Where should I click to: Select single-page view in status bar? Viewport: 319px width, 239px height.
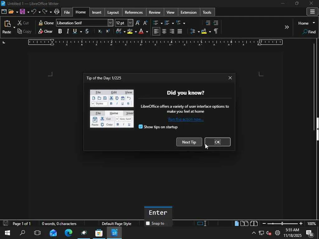coord(237,223)
